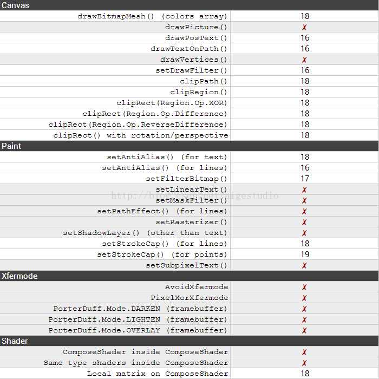Click the drawVertices() label
This screenshot has width=379, height=379.
click(194, 60)
